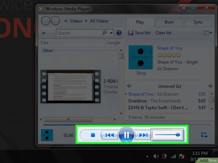Click the library horizontal scrollbar thumb

pos(68,120)
